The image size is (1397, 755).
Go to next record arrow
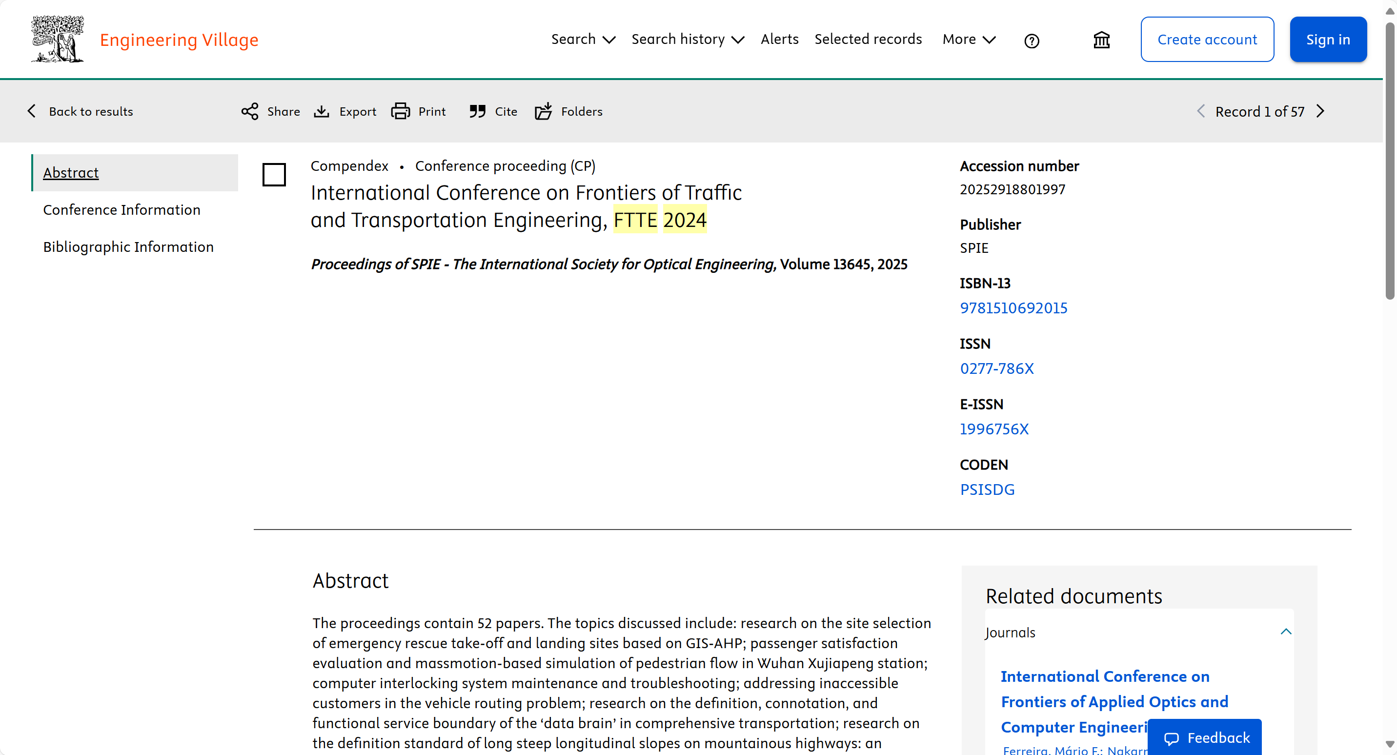pos(1321,111)
